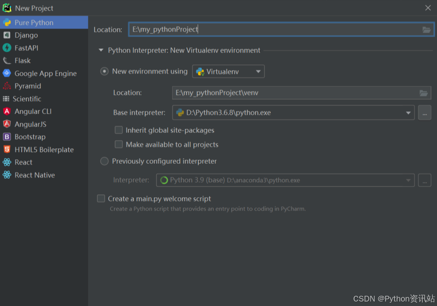Click the Bootstrap B icon

pyautogui.click(x=7, y=137)
